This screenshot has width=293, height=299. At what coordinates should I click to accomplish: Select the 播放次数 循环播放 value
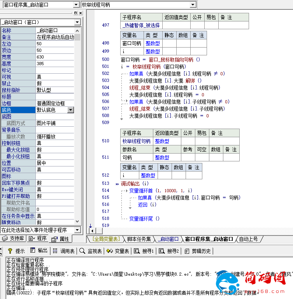55,136
